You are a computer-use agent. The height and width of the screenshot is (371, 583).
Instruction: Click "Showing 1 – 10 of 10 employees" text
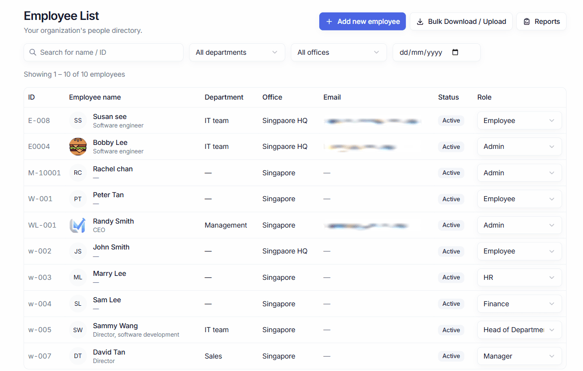[x=74, y=74]
